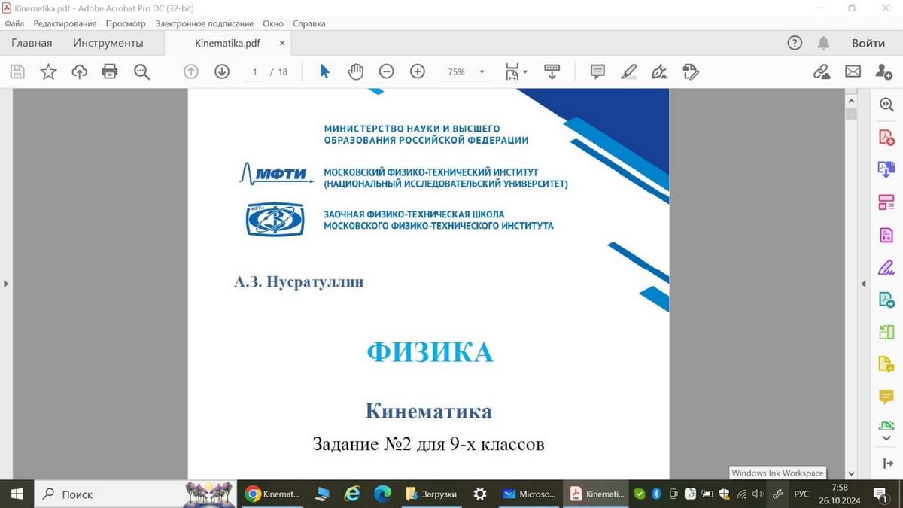The height and width of the screenshot is (508, 903).
Task: Send file by email envelope icon
Action: (853, 71)
